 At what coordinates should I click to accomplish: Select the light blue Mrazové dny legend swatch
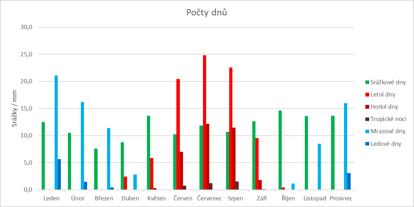pos(367,131)
